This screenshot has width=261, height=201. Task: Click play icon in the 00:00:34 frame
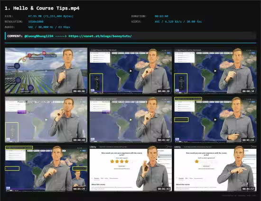coord(215,71)
